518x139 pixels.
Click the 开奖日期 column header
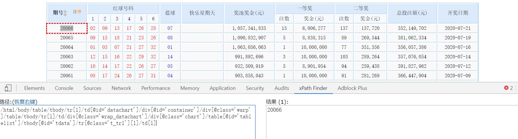[x=458, y=13]
